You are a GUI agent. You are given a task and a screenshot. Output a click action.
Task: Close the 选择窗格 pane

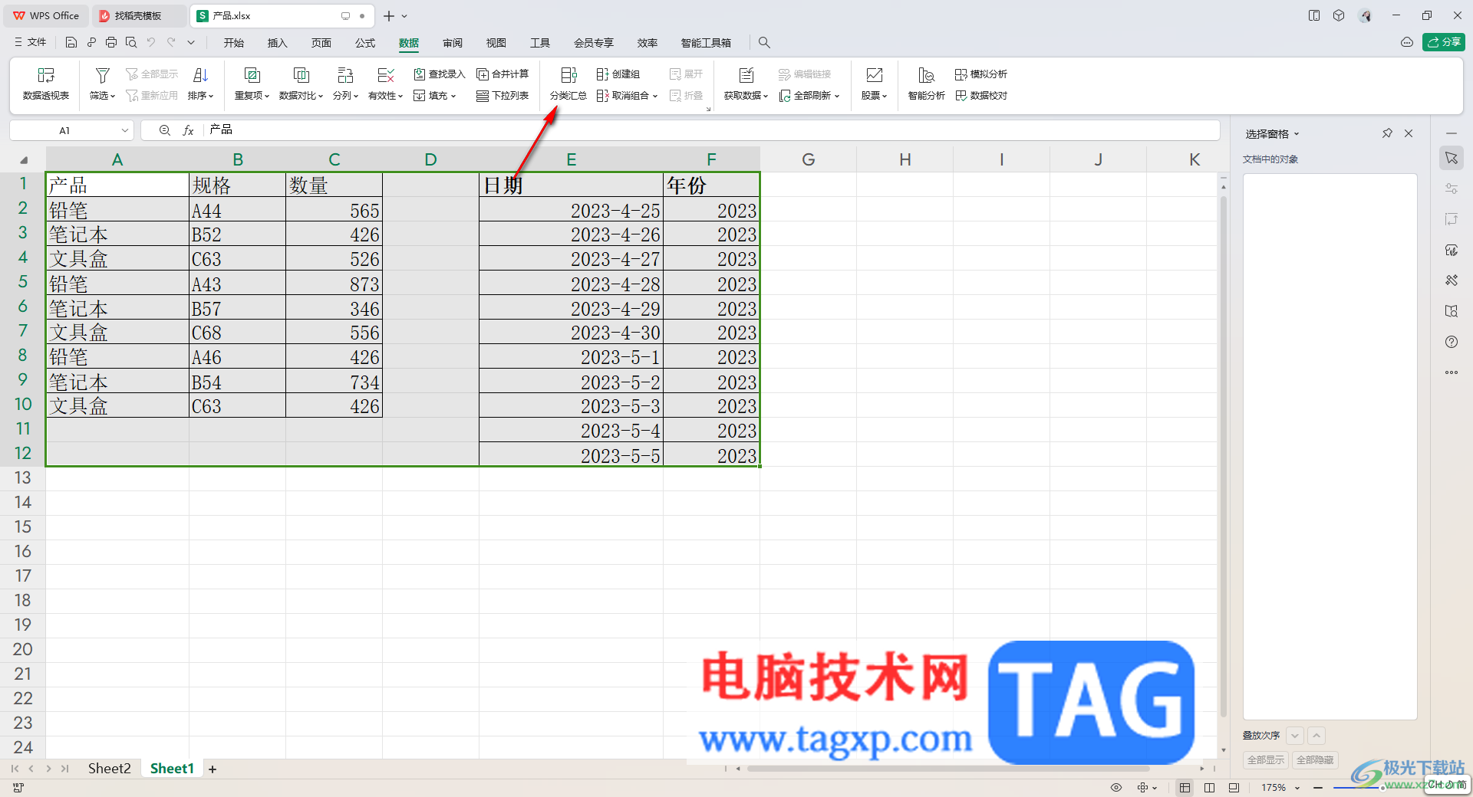click(x=1409, y=133)
